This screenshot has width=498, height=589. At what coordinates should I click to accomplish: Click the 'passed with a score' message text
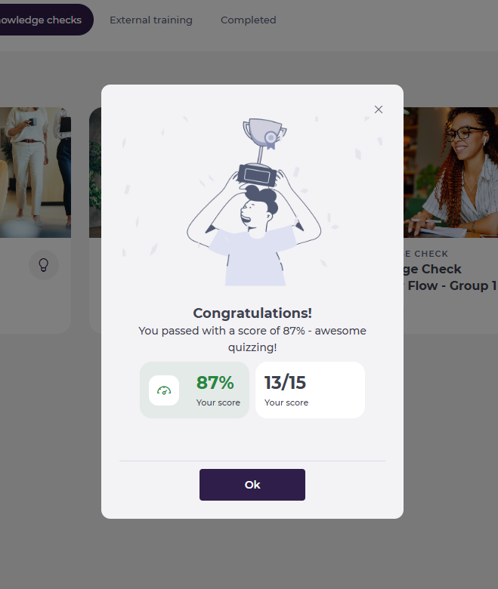coord(252,339)
